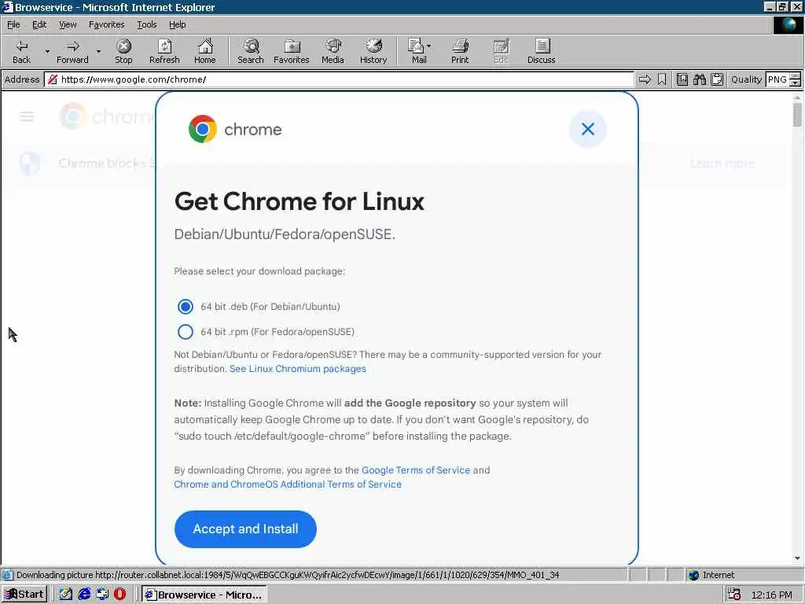This screenshot has width=805, height=604.
Task: Open Google Terms of Service link
Action: (x=416, y=470)
